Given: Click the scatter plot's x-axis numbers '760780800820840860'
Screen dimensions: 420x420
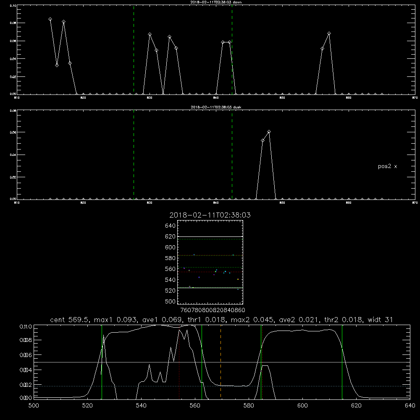Looking at the screenshot, I should tap(213, 310).
